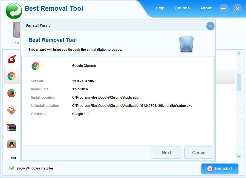Open the About menu
The width and height of the screenshot is (246, 178).
[x=206, y=8]
